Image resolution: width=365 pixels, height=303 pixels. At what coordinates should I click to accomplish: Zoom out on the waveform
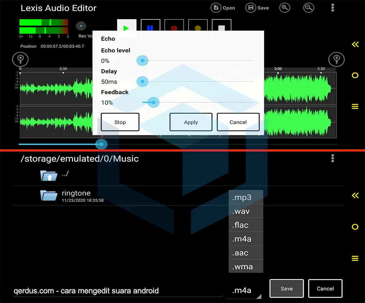click(309, 8)
